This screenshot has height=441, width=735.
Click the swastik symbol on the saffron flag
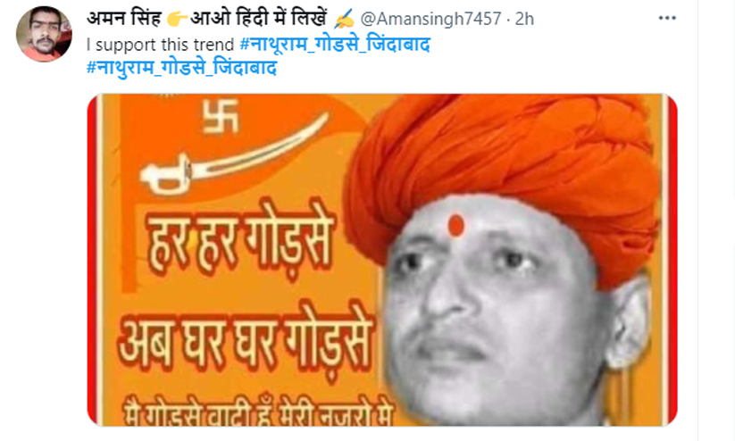pyautogui.click(x=221, y=117)
